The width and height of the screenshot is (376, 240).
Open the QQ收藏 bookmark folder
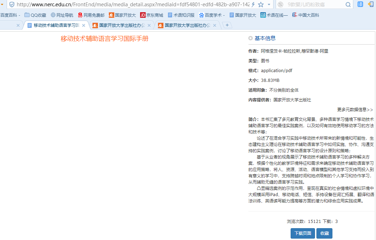(35, 15)
